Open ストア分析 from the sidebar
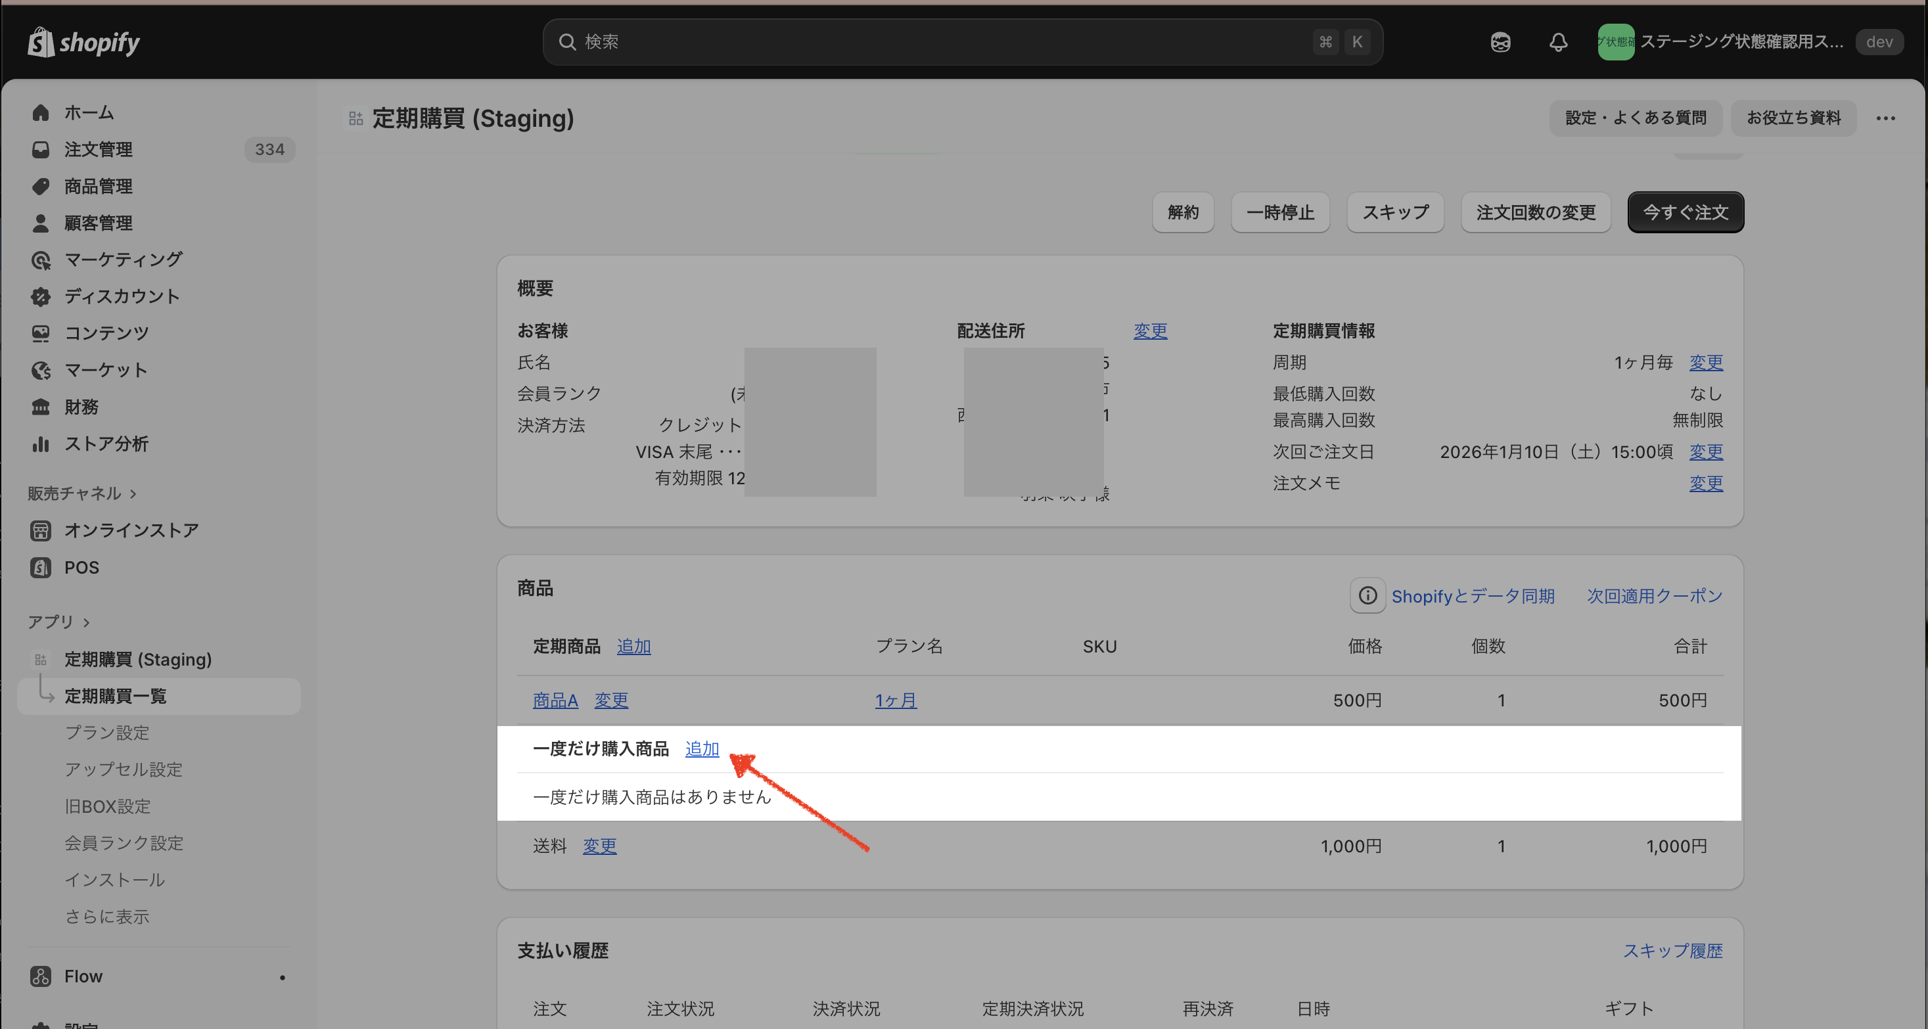 point(106,444)
